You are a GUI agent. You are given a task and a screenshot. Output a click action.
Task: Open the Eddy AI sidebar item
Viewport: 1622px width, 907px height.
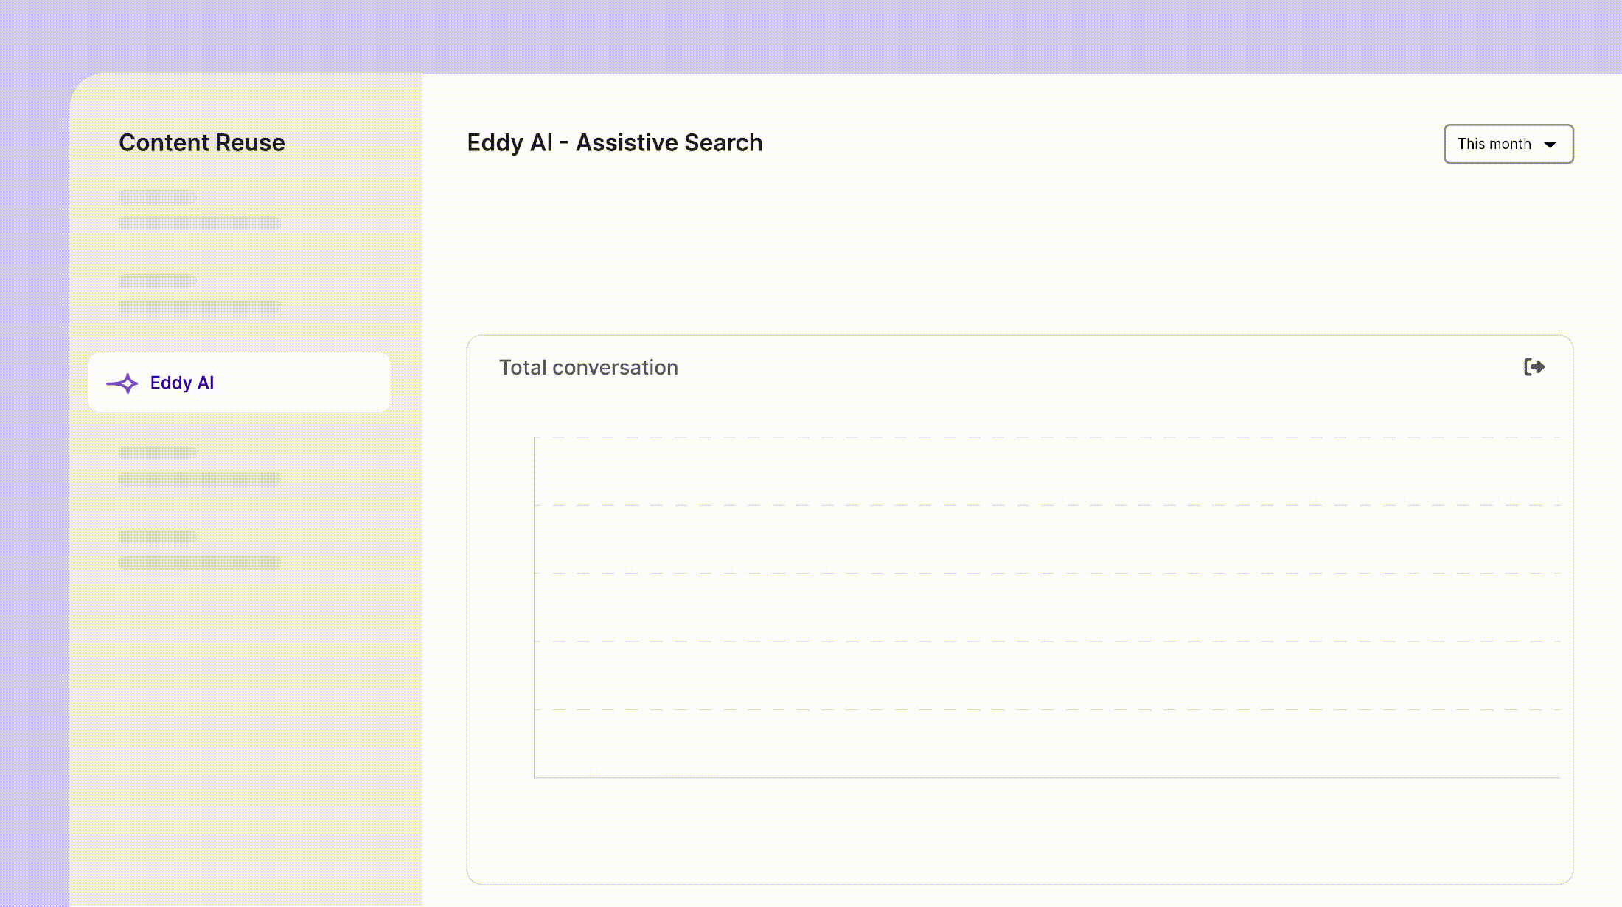tap(239, 382)
